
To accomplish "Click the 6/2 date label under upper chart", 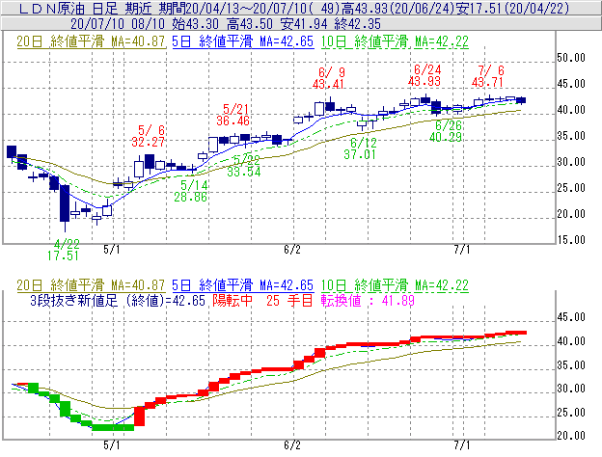I will [292, 250].
